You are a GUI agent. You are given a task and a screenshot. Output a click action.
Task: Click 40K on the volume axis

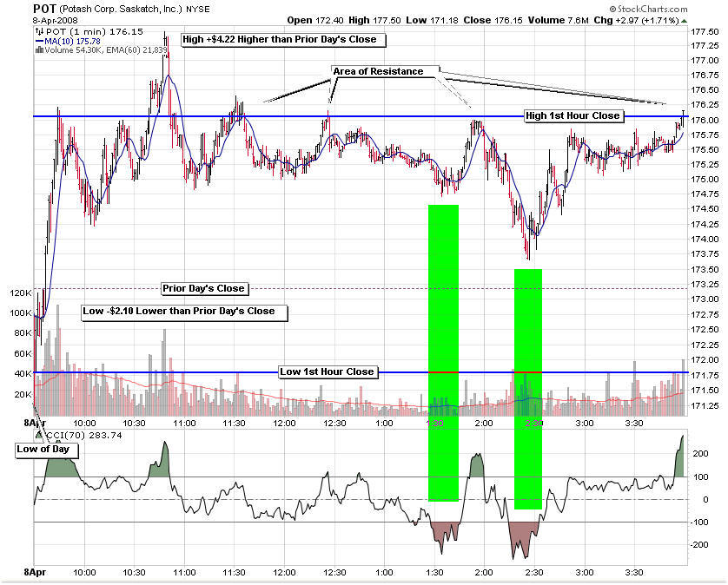23,374
